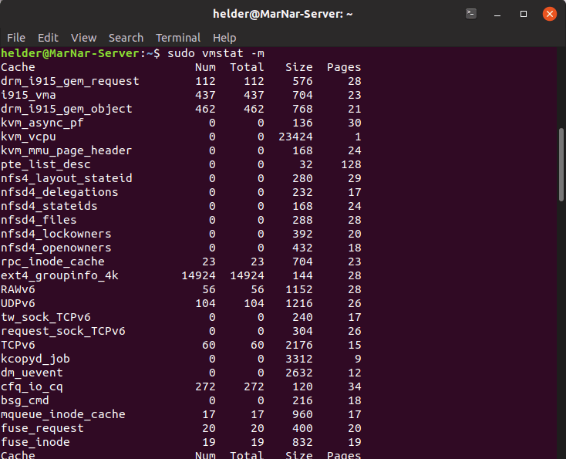Click nfsd4_files entry
Viewport: 566px width, 459px height.
tap(39, 220)
